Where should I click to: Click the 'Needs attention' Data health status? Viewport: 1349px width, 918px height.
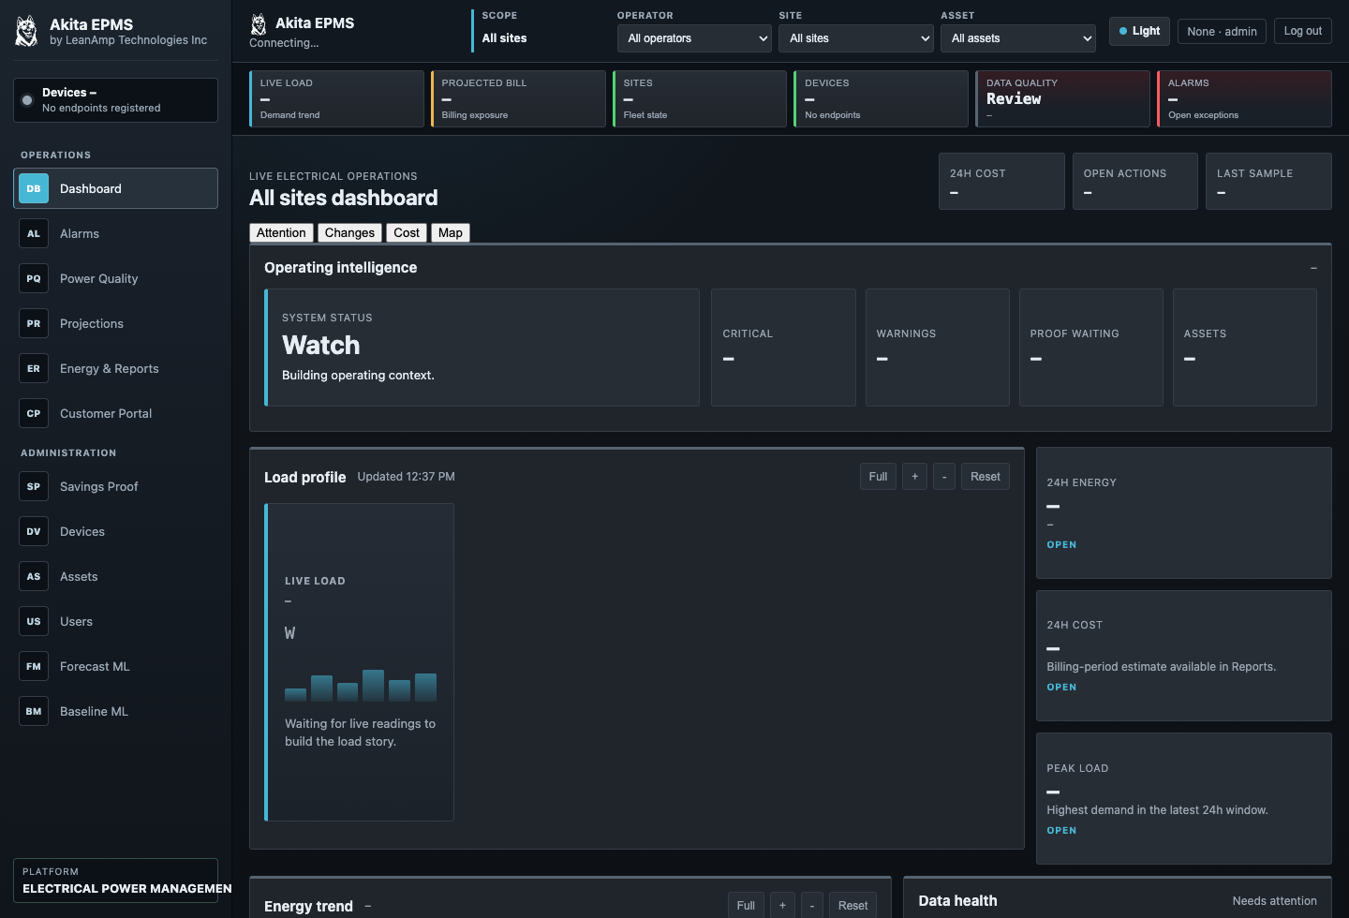[1274, 901]
